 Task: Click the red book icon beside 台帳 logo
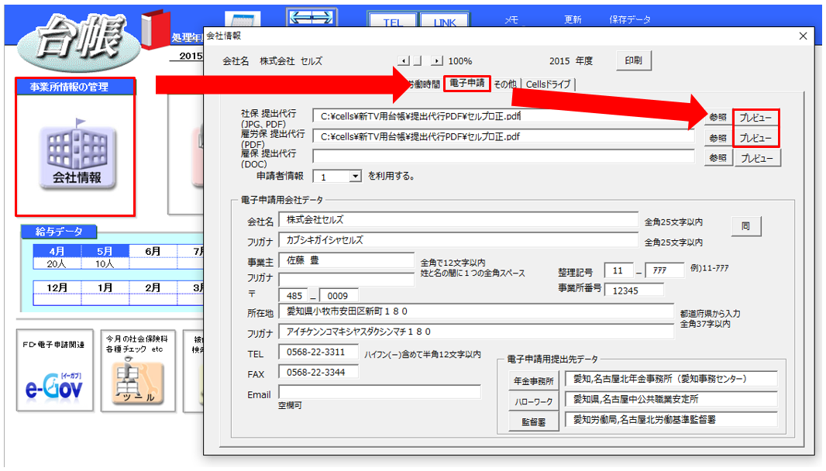(156, 29)
